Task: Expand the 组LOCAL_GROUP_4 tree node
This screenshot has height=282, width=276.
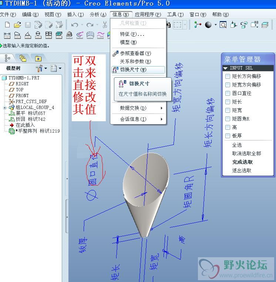Action: (5, 108)
